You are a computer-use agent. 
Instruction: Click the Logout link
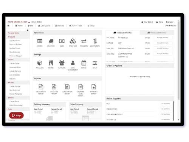[x=170, y=22]
